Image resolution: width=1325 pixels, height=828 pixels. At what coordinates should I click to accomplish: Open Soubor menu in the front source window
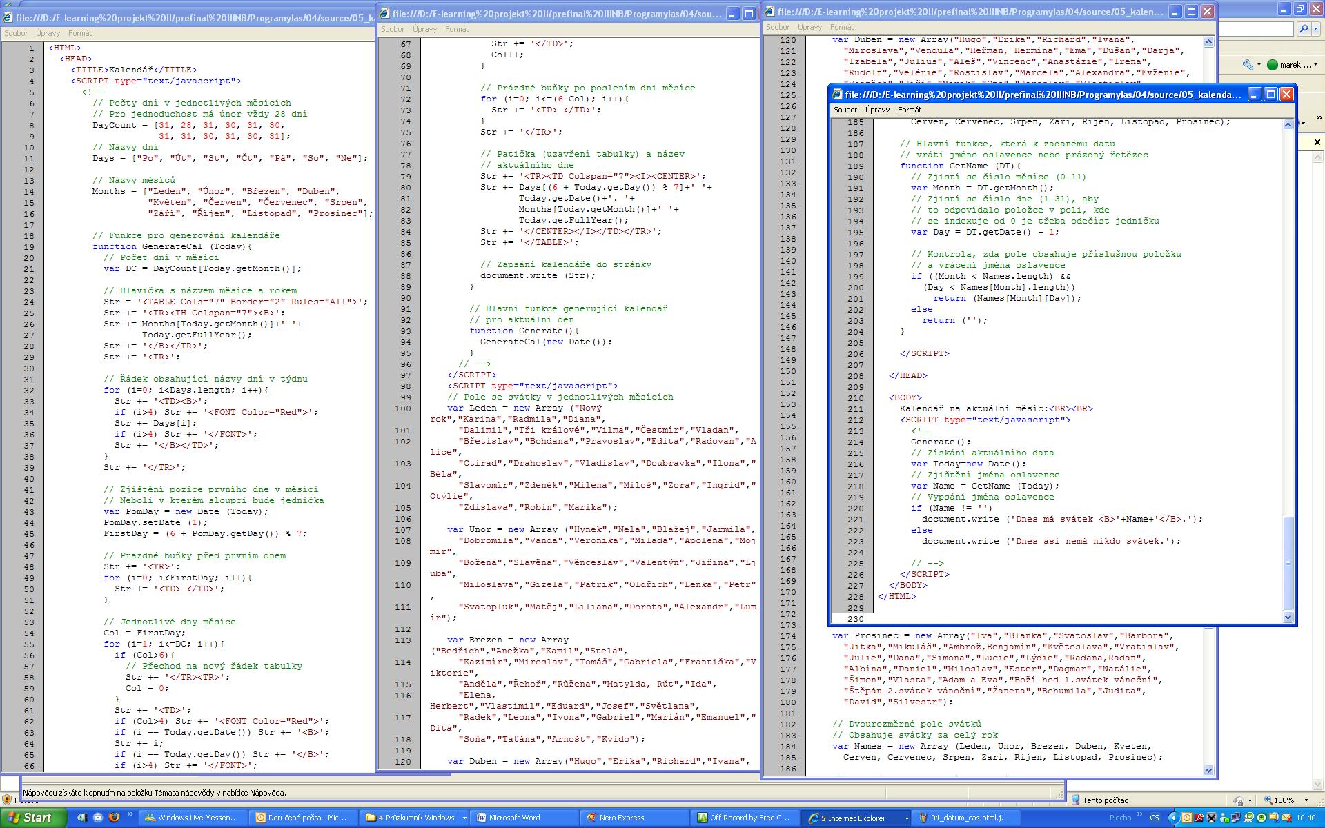[x=845, y=110]
